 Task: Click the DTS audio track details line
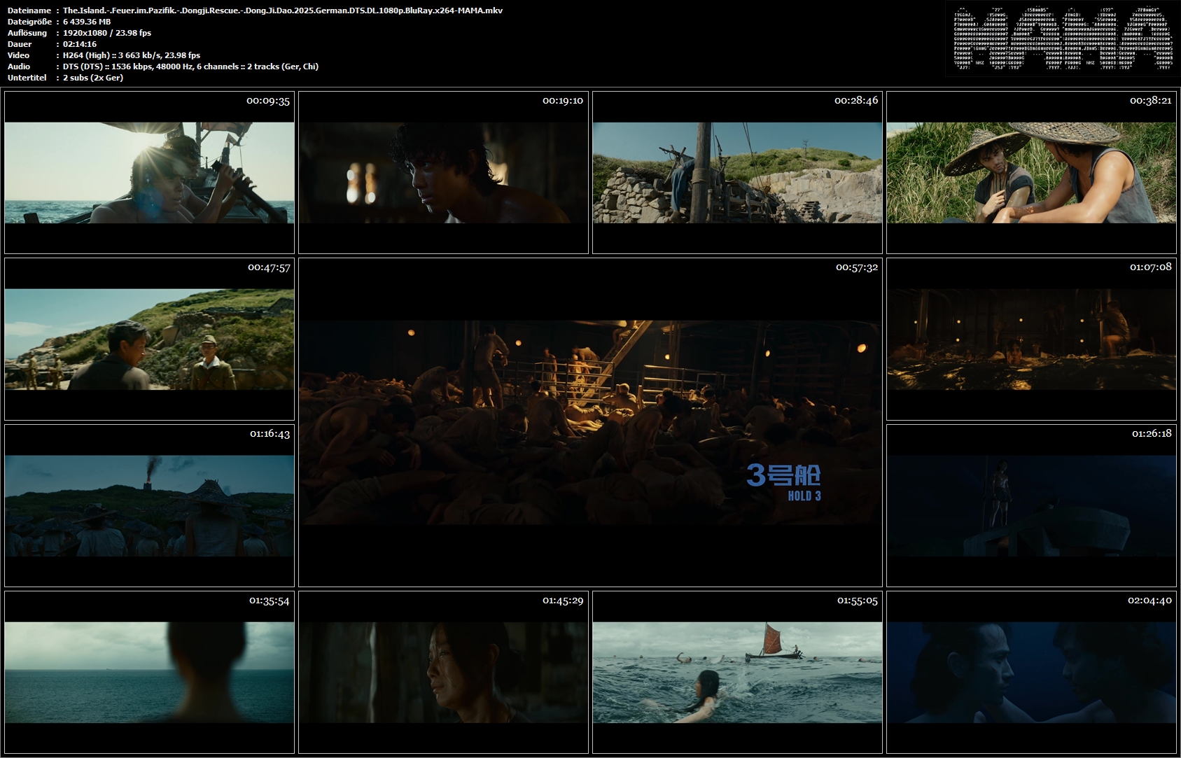pyautogui.click(x=190, y=66)
